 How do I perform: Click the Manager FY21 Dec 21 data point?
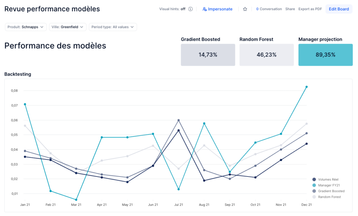click(306, 87)
